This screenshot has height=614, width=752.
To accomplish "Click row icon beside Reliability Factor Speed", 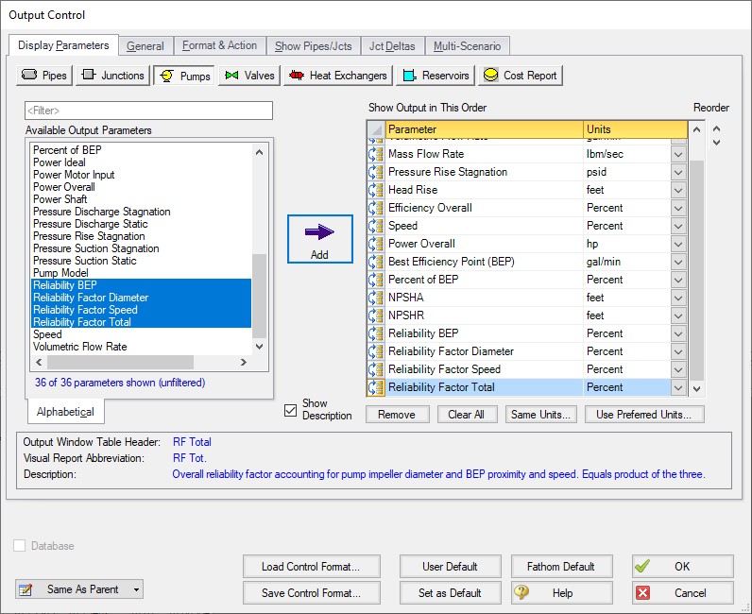I will tap(376, 369).
